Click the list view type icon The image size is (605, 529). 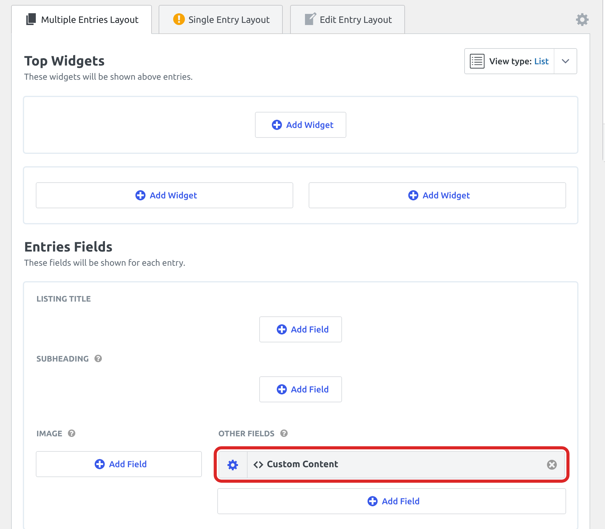click(x=477, y=61)
